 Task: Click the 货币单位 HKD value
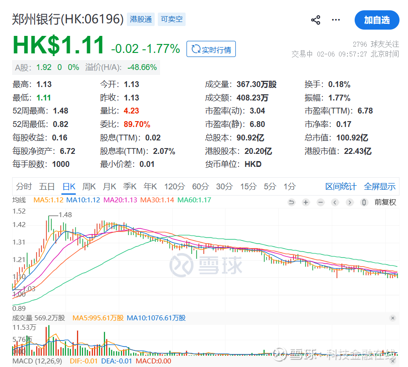[253, 164]
